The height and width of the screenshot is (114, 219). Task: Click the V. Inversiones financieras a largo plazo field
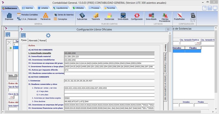point(109,66)
